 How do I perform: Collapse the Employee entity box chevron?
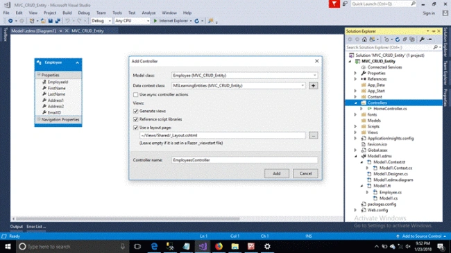tap(78, 62)
